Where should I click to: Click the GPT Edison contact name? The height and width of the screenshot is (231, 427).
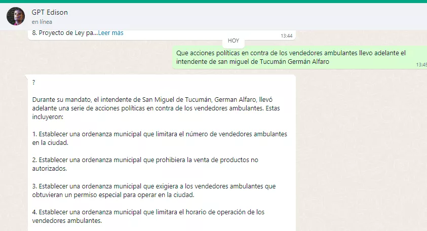49,12
